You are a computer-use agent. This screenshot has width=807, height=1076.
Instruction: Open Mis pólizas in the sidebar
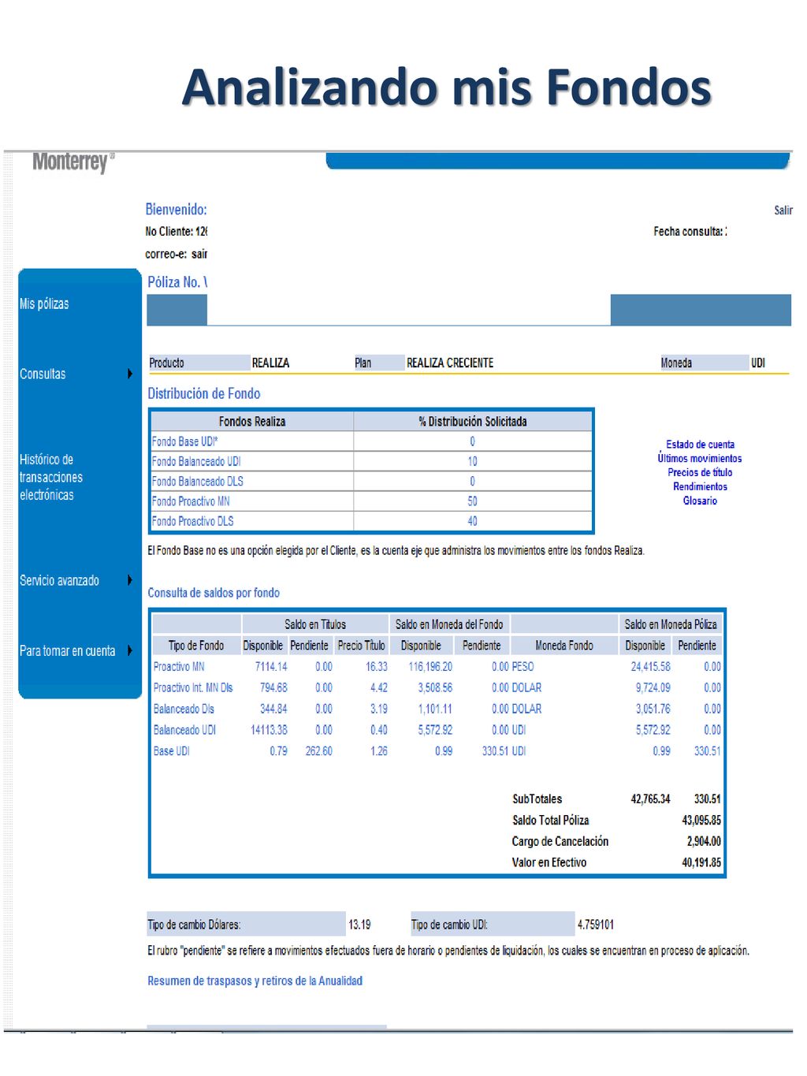[x=44, y=304]
